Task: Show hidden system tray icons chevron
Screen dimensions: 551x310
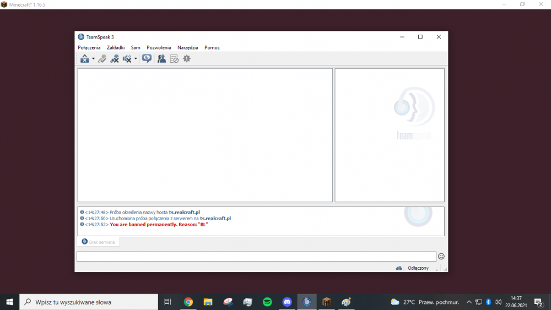Action: click(469, 302)
